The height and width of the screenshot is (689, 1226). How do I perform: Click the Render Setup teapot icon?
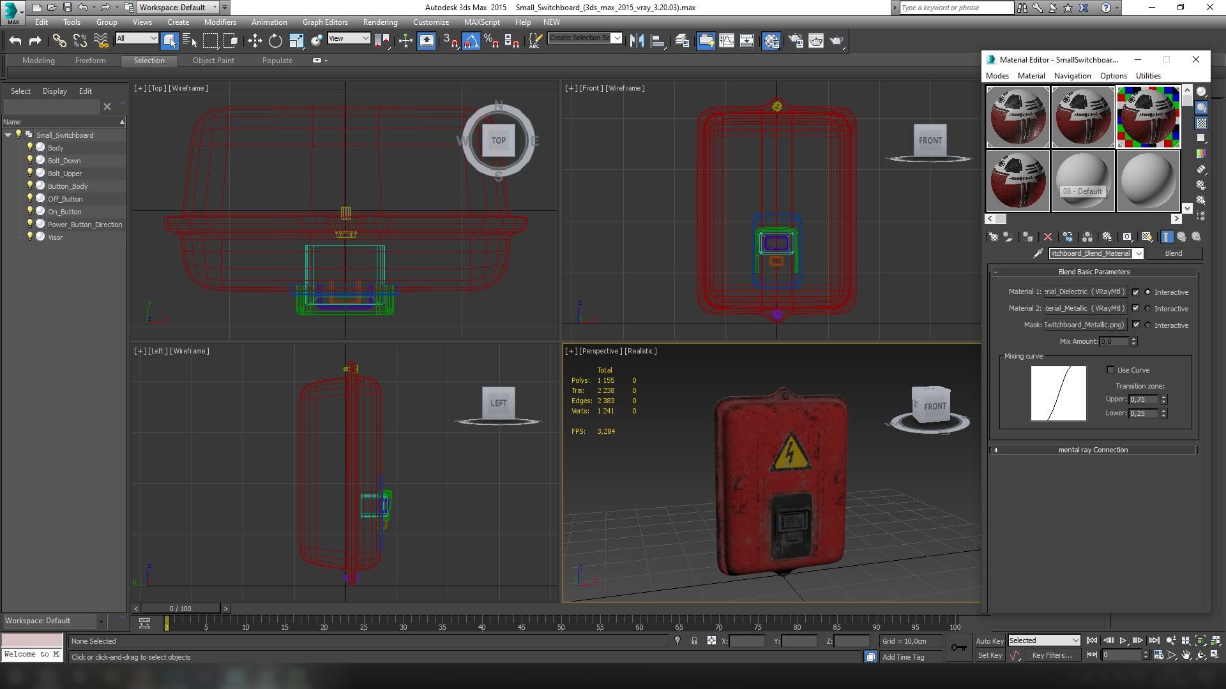pyautogui.click(x=796, y=41)
